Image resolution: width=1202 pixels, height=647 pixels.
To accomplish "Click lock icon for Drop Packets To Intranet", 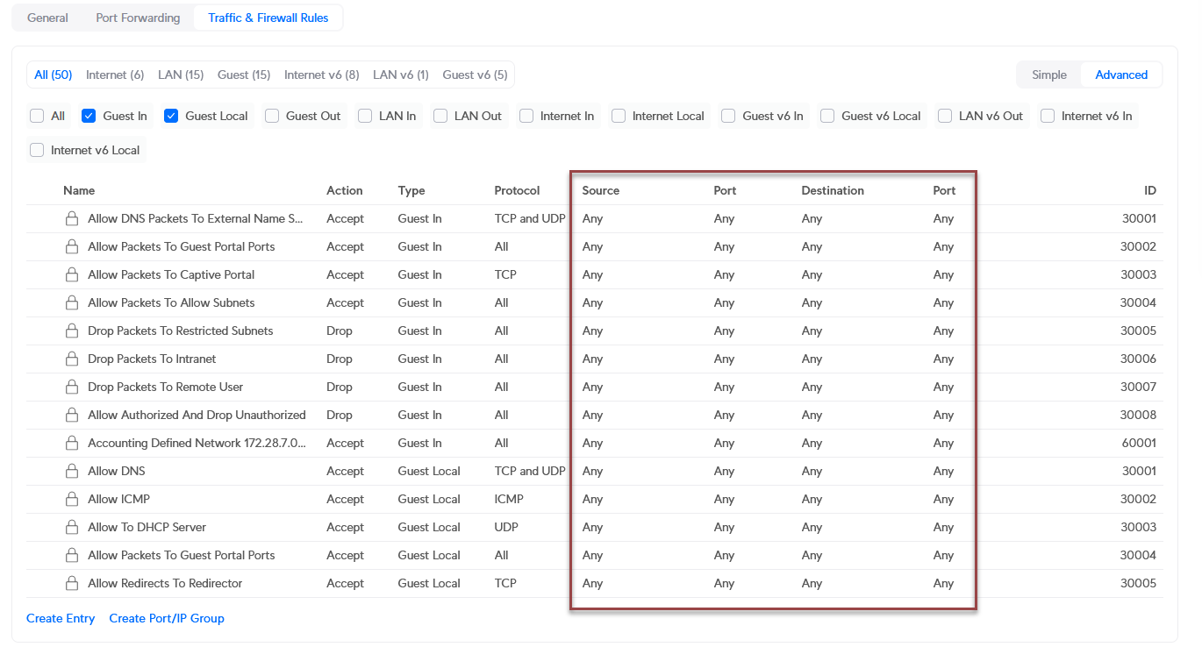I will pos(72,359).
